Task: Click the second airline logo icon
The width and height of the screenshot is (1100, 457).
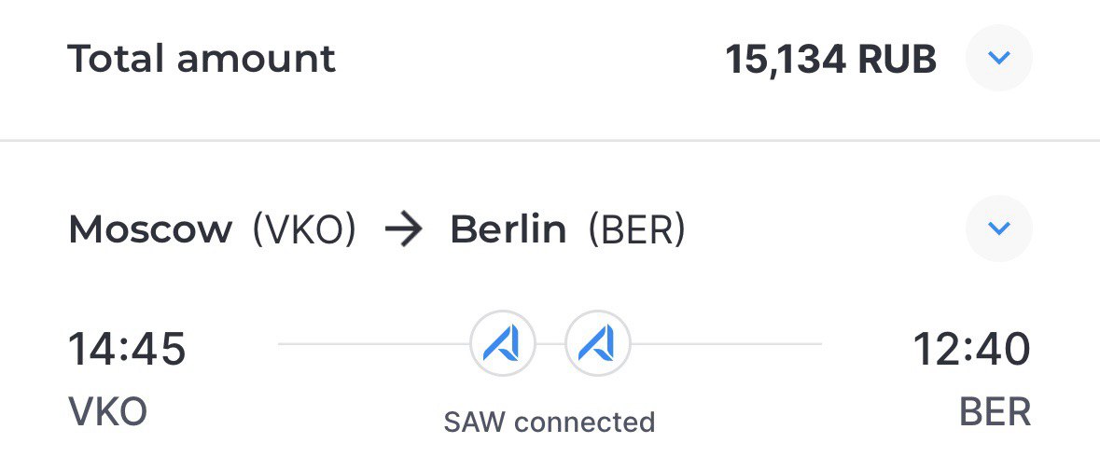Action: tap(597, 344)
